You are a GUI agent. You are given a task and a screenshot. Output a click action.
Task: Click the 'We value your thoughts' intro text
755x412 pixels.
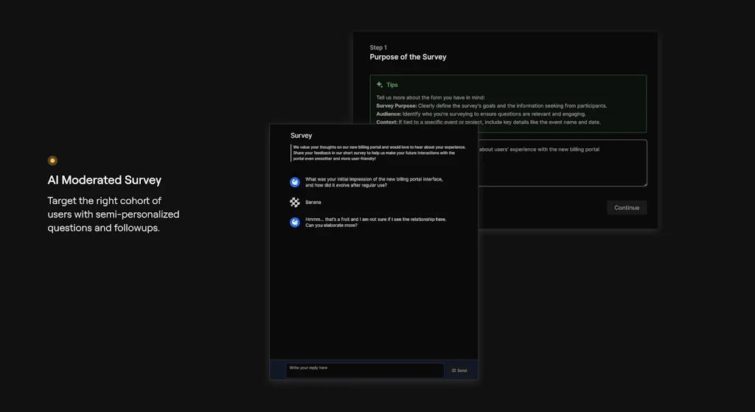tap(379, 153)
